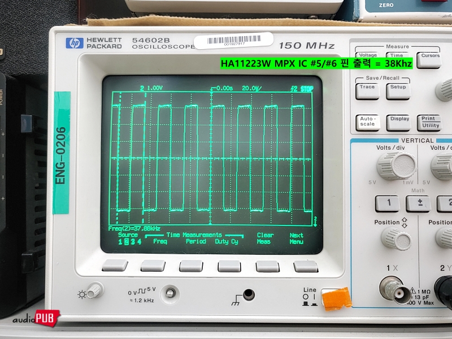The height and width of the screenshot is (339, 452).
Task: Click the screen brightness intensity knob
Action: pos(95,290)
